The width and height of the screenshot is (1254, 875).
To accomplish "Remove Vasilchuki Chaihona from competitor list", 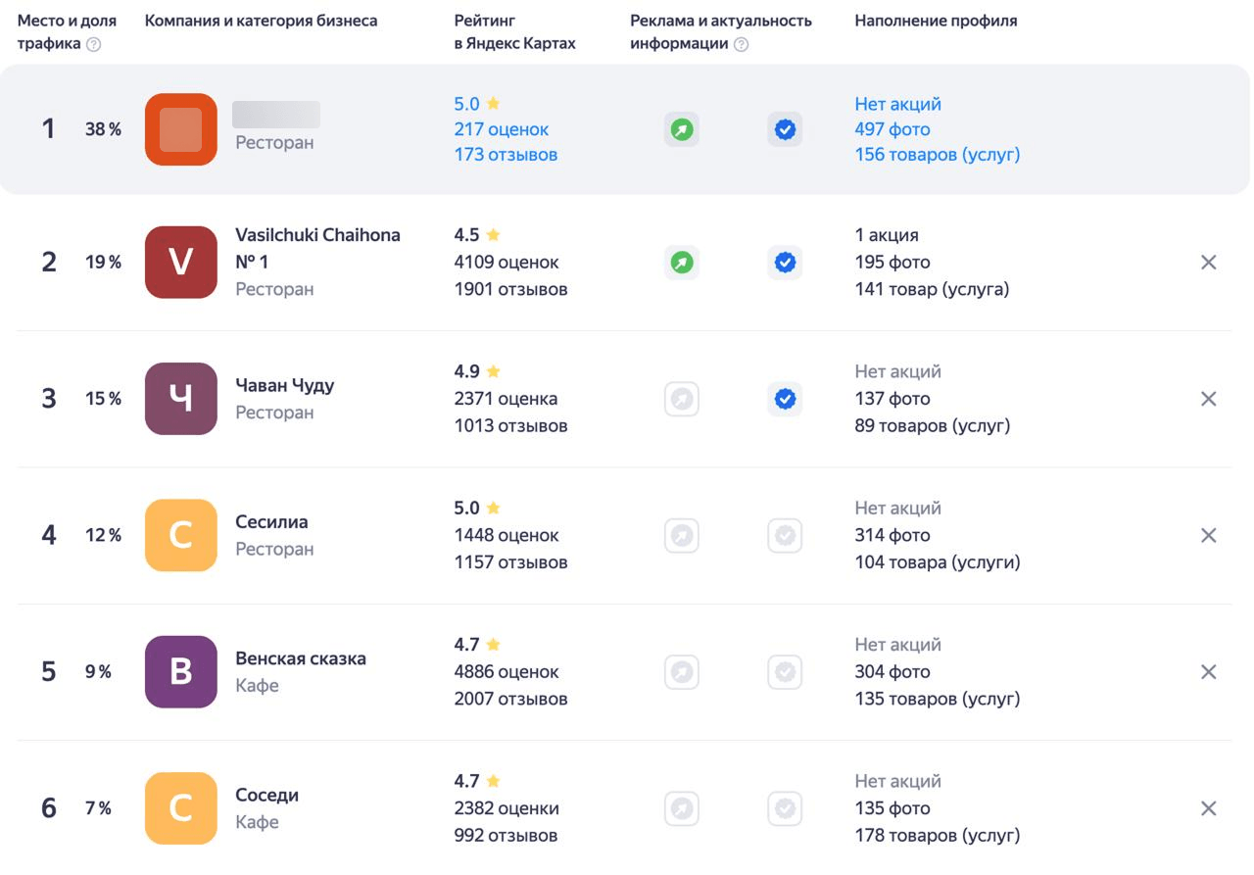I will (1209, 263).
